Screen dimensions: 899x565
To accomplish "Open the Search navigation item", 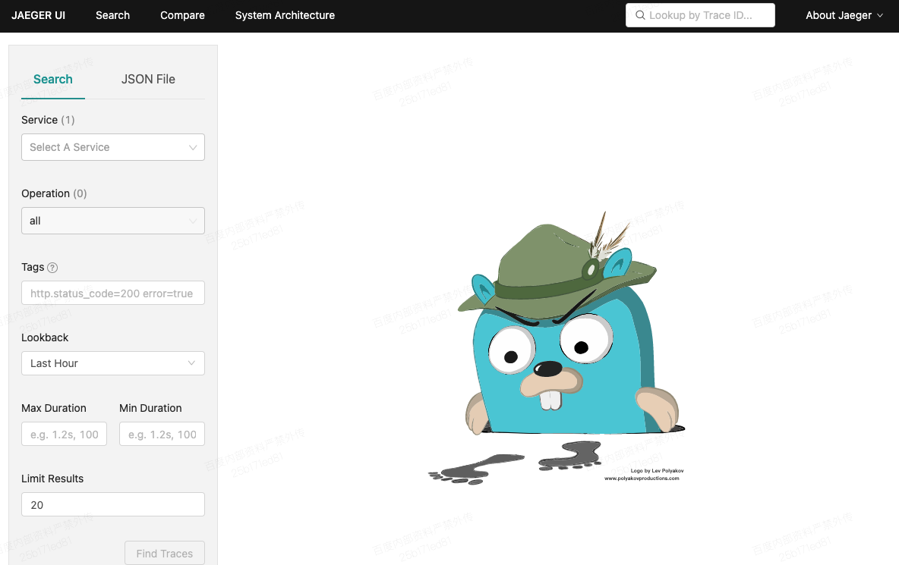I will click(112, 15).
